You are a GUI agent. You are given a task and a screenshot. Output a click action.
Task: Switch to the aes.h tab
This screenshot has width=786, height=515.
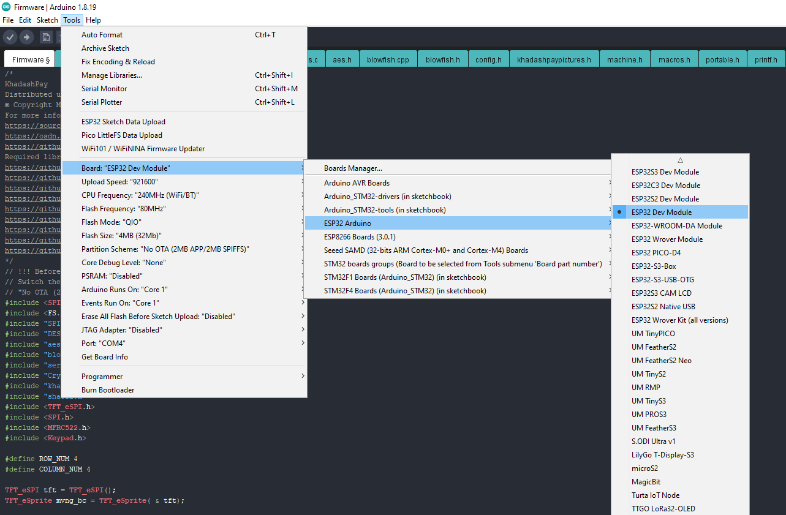tap(342, 59)
